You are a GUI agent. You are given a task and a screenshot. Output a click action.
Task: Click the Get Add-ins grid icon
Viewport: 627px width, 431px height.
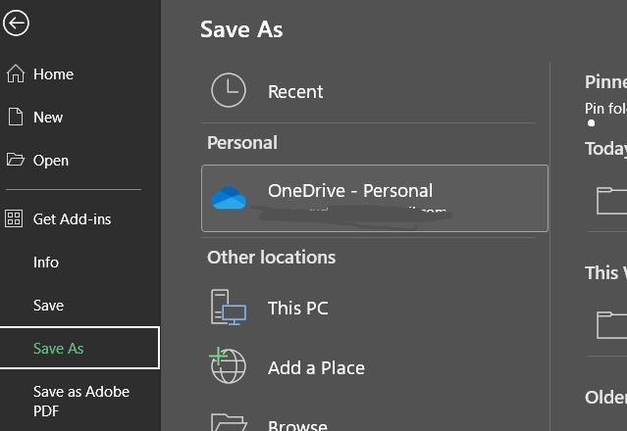coord(15,219)
